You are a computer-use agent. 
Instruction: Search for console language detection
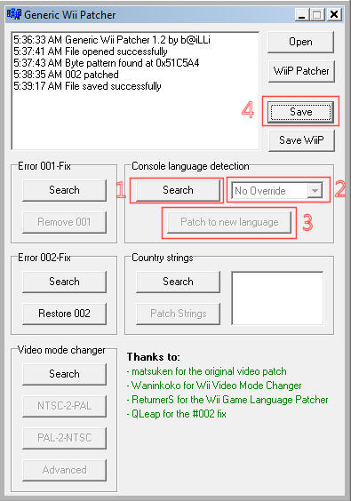click(x=178, y=190)
